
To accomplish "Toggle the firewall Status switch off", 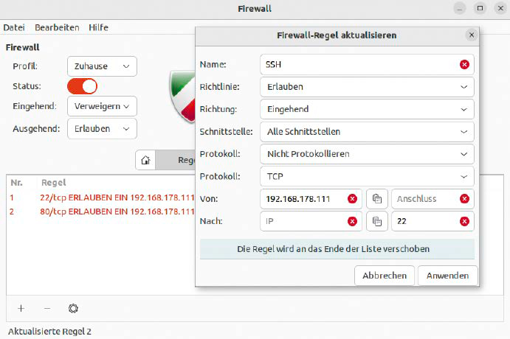I will (82, 86).
